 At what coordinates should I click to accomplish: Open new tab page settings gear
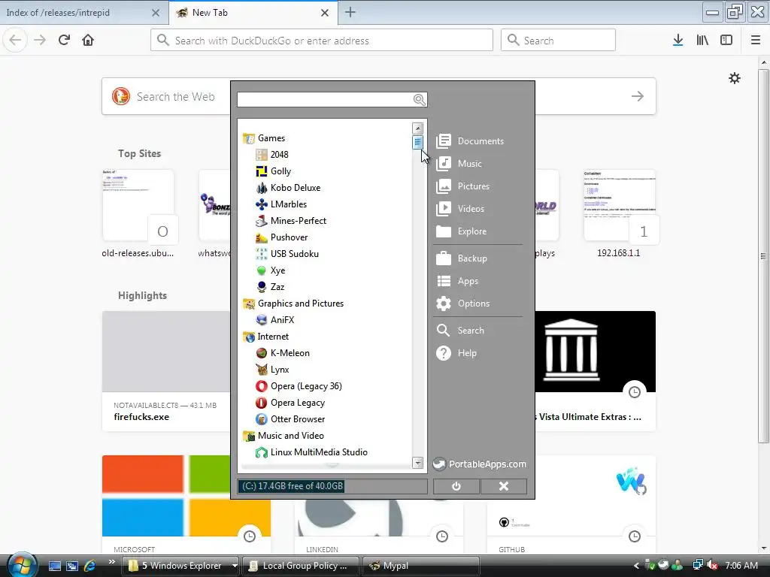(x=735, y=78)
